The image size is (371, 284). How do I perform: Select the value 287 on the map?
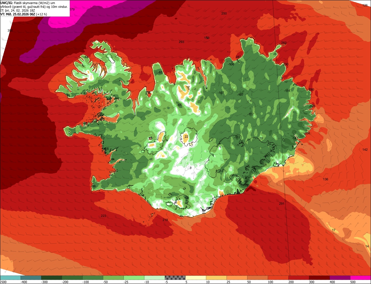tap(238, 57)
